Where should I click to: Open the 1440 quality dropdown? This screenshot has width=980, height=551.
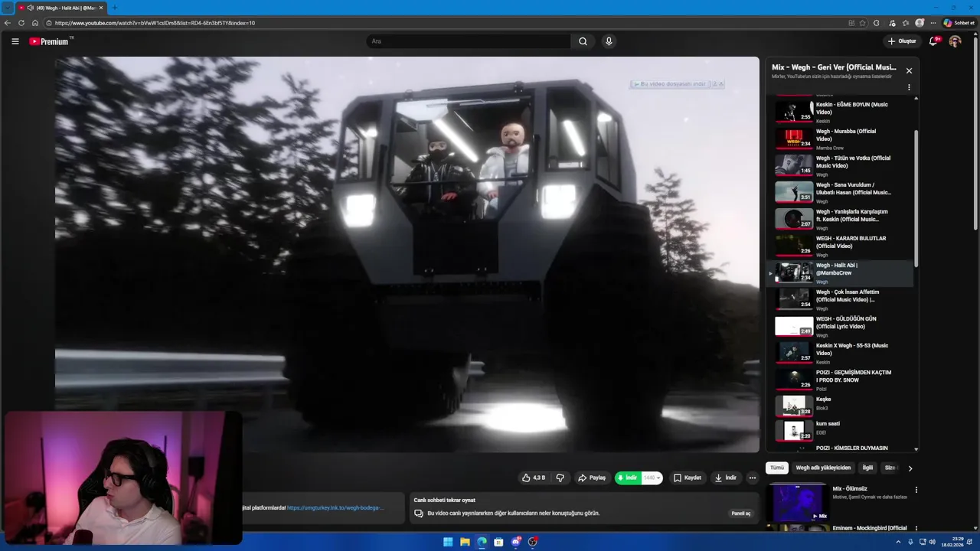[x=652, y=478]
